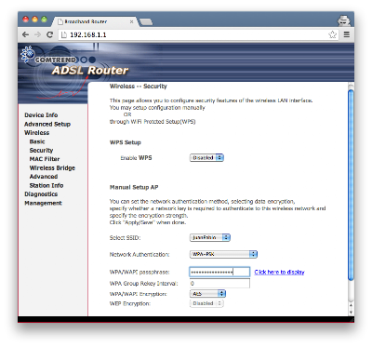
Task: Open the WPA/WAPI Encryption dropdown
Action: (207, 293)
